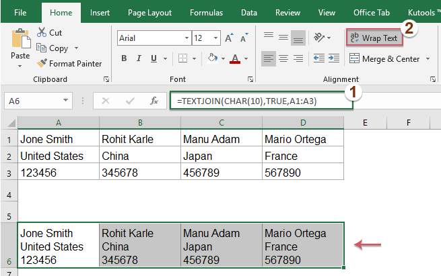The width and height of the screenshot is (441, 276).
Task: Toggle Italic formatting
Action: [139, 58]
